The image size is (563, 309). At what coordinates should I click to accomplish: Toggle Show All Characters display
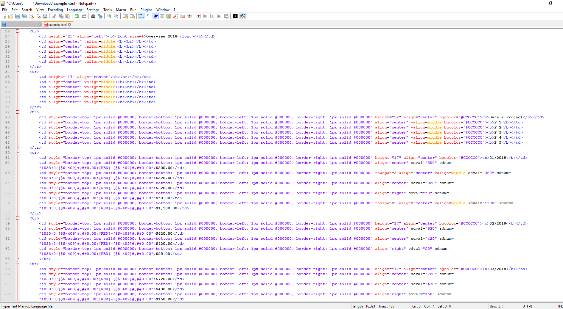148,16
